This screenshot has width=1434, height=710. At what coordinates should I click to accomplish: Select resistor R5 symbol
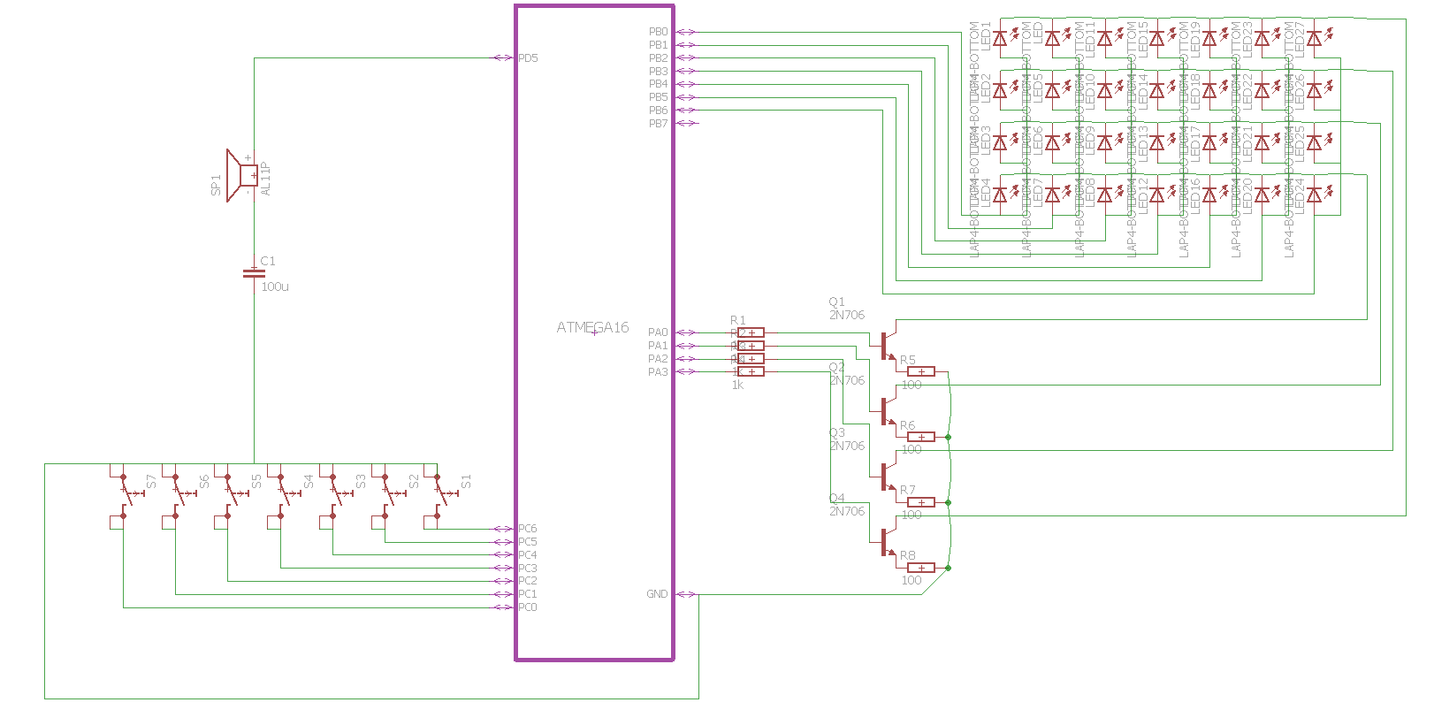921,372
